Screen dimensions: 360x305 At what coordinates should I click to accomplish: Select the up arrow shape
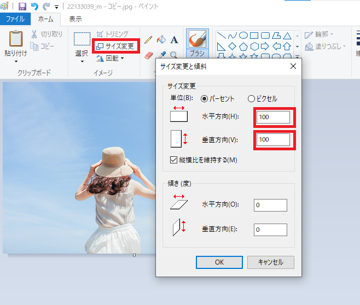[x=287, y=46]
